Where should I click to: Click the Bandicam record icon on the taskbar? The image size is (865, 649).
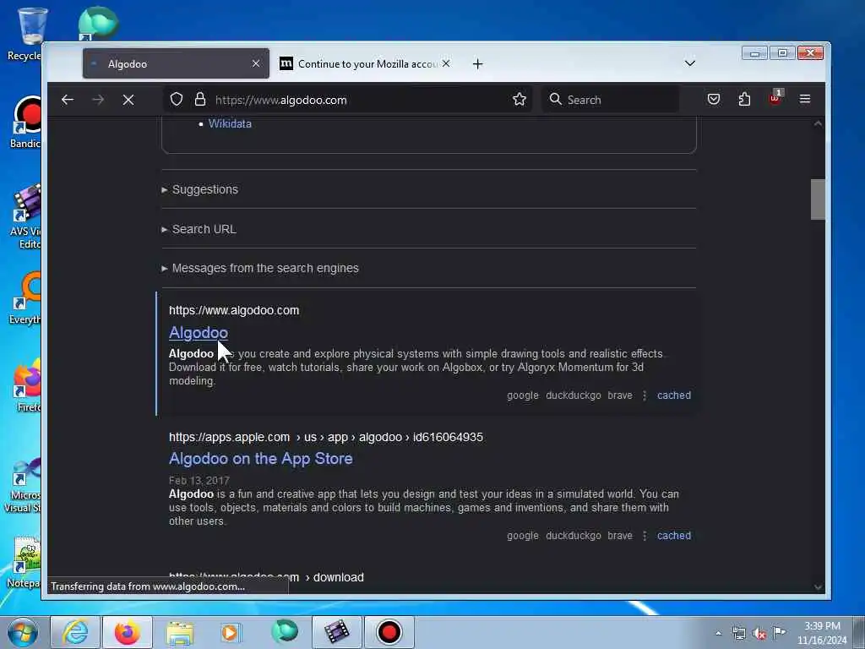pyautogui.click(x=389, y=632)
